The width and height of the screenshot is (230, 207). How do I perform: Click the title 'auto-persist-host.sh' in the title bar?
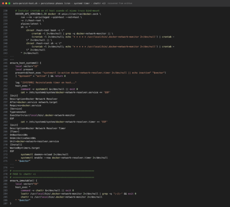25,3
